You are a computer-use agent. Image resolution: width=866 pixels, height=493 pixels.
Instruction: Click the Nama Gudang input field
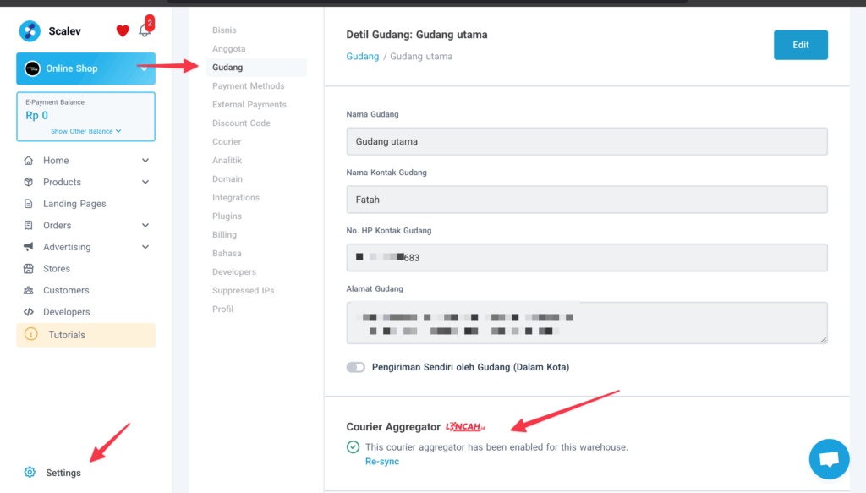586,141
